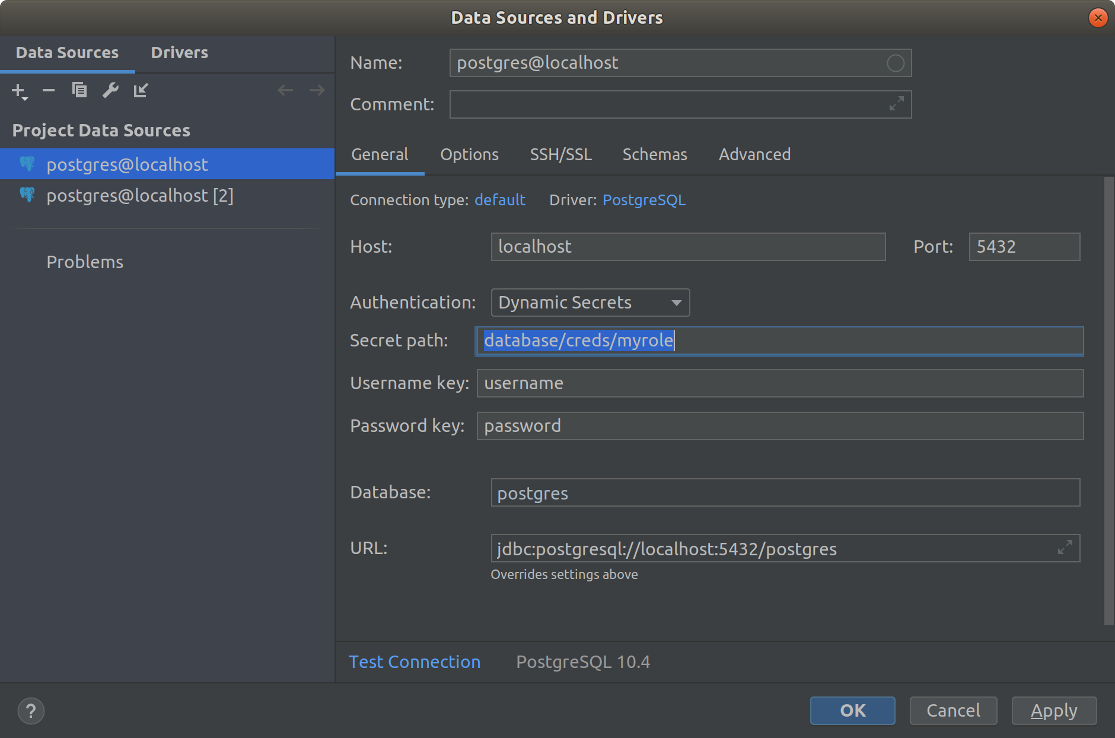Image resolution: width=1115 pixels, height=738 pixels.
Task: Click the PostgreSQL 10.4 version text
Action: (x=583, y=661)
